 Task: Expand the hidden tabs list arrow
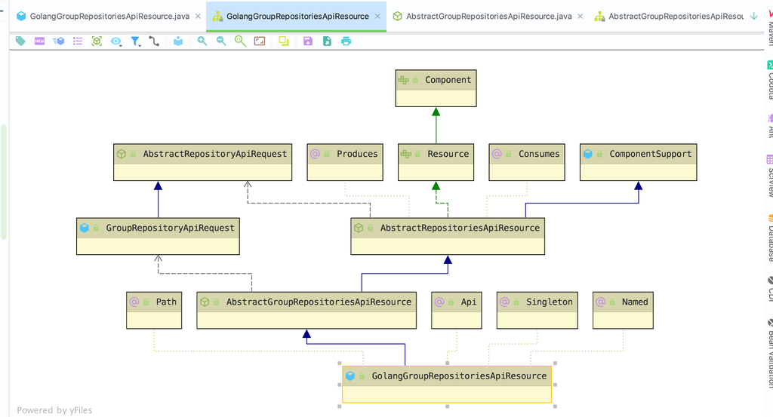[753, 16]
